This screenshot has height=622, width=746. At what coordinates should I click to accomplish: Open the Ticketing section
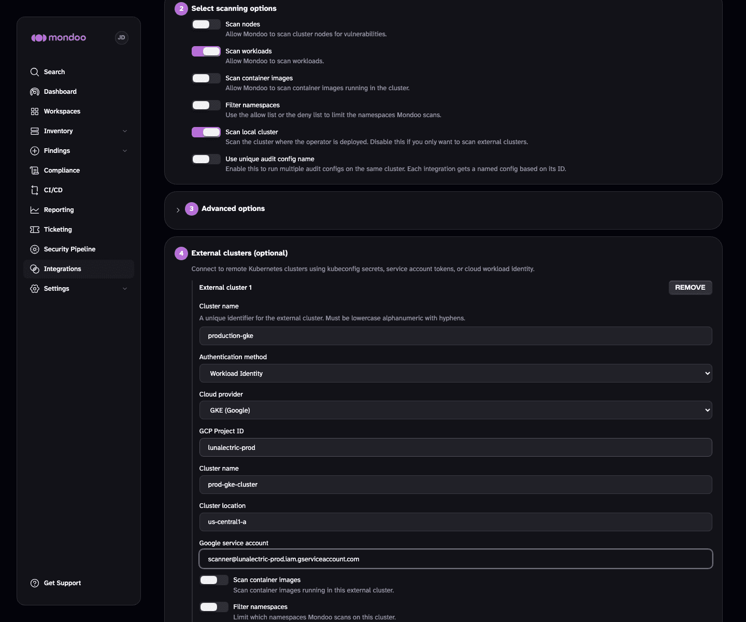pos(79,230)
